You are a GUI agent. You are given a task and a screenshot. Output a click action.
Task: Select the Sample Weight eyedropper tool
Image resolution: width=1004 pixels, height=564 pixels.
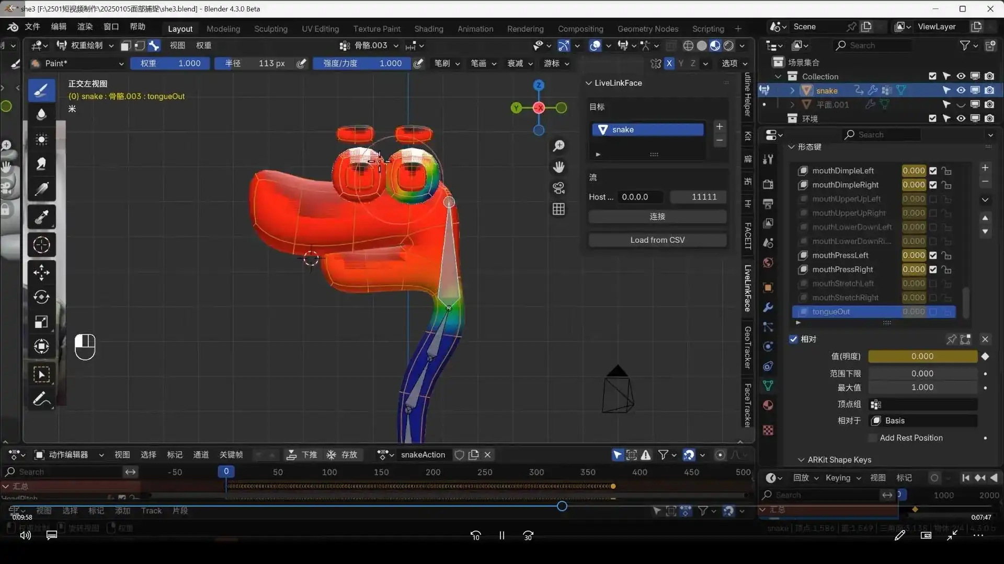click(41, 216)
